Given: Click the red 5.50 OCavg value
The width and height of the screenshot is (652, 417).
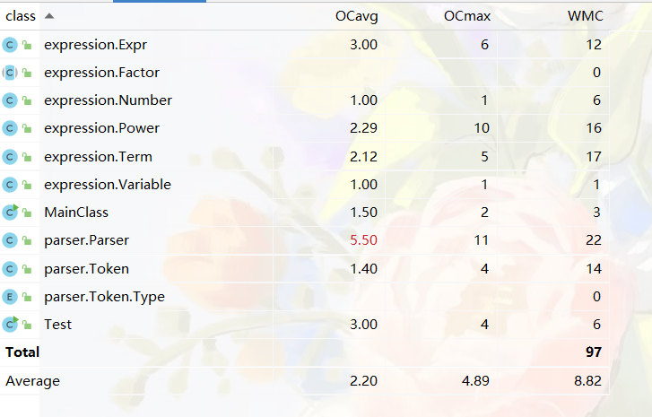Looking at the screenshot, I should tap(363, 240).
